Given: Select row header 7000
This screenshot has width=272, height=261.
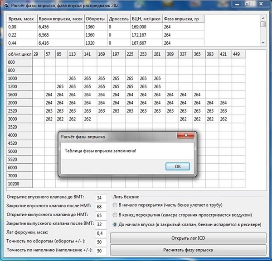Looking at the screenshot, I should (x=19, y=176).
